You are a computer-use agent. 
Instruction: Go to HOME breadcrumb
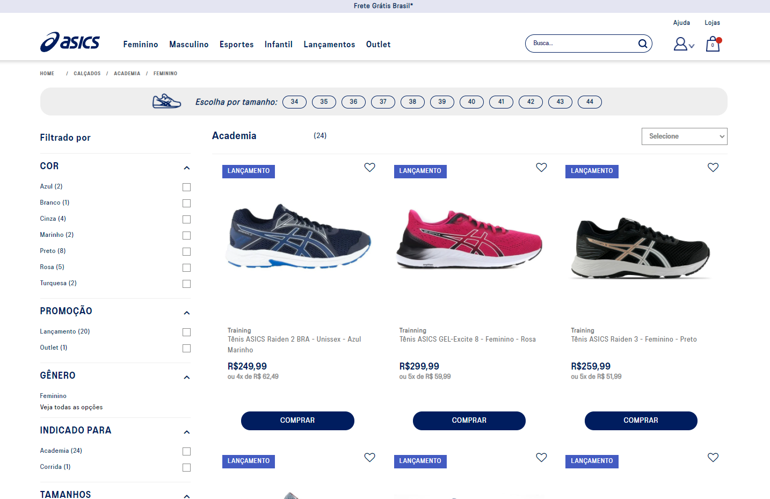(47, 74)
